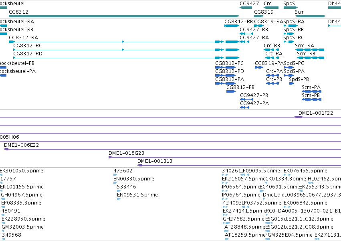Select BAC clone DME1-001B13
The height and width of the screenshot is (241, 341).
coord(155,161)
